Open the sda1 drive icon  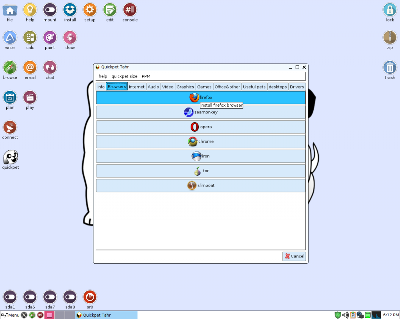[10, 300]
